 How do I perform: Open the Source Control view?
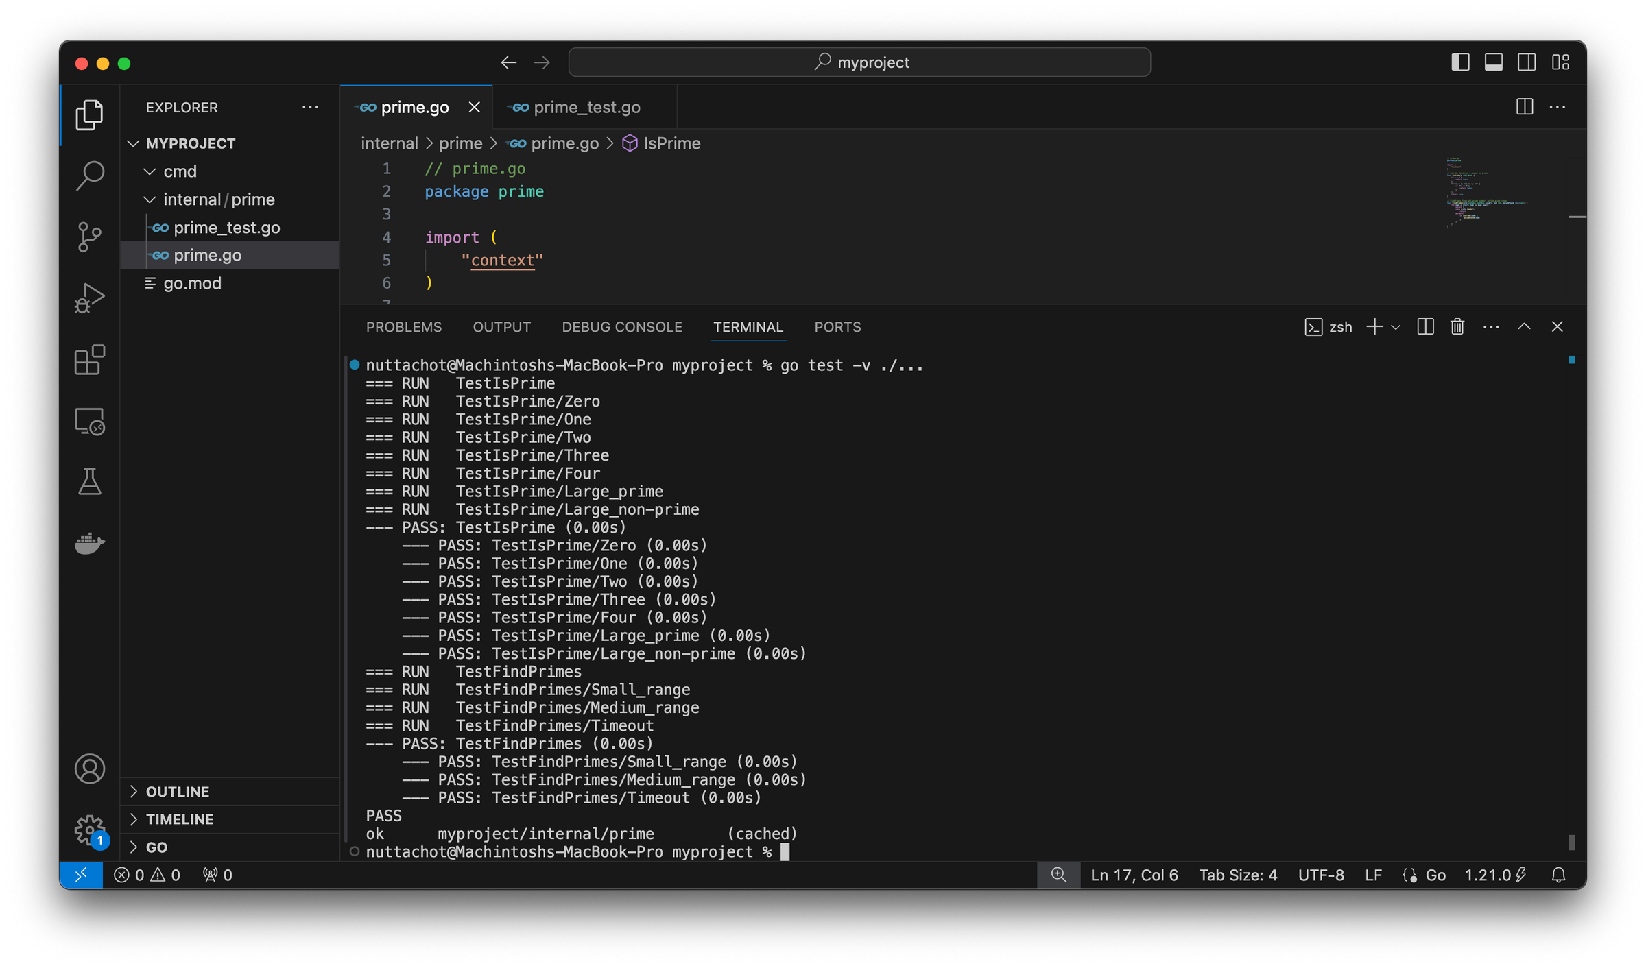pos(90,237)
